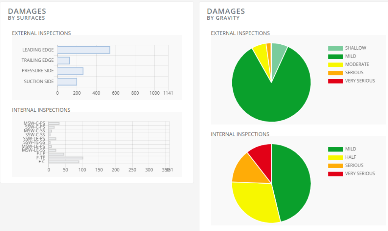Toggle SHALLOW legend entry in external gravity chart
The image size is (388, 231).
[355, 48]
